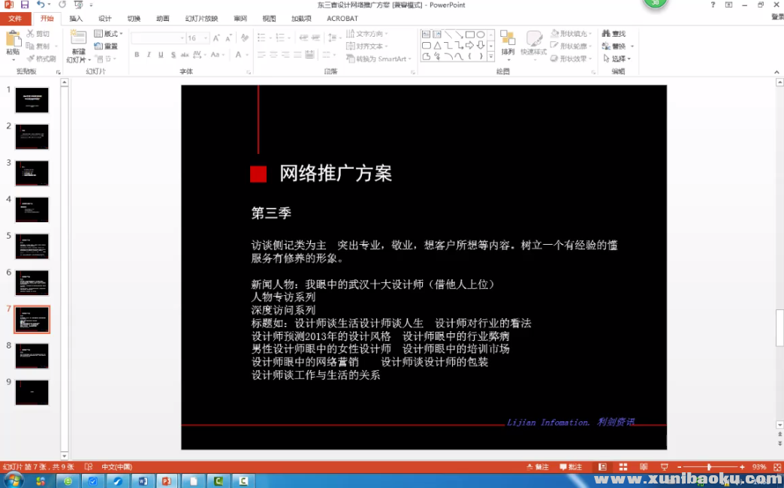Select the Underline icon
784x488 pixels.
[x=161, y=54]
